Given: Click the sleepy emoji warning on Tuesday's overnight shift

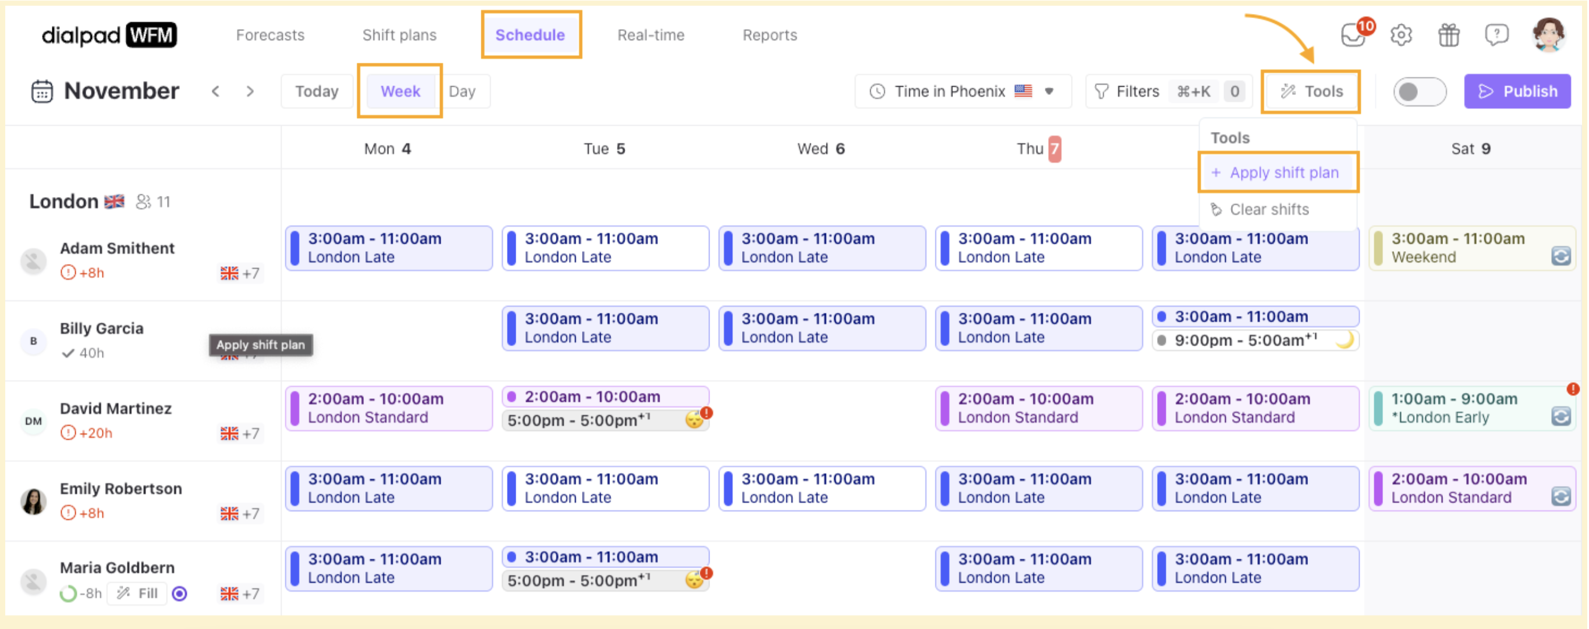Looking at the screenshot, I should click(696, 420).
